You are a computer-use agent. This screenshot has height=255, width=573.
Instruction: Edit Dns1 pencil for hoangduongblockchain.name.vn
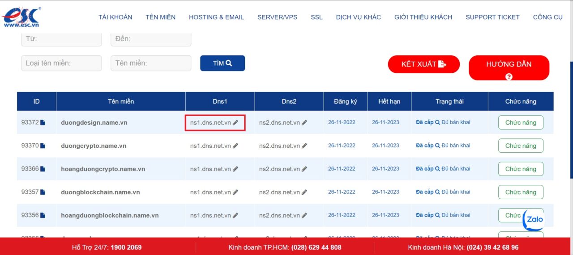[235, 216]
